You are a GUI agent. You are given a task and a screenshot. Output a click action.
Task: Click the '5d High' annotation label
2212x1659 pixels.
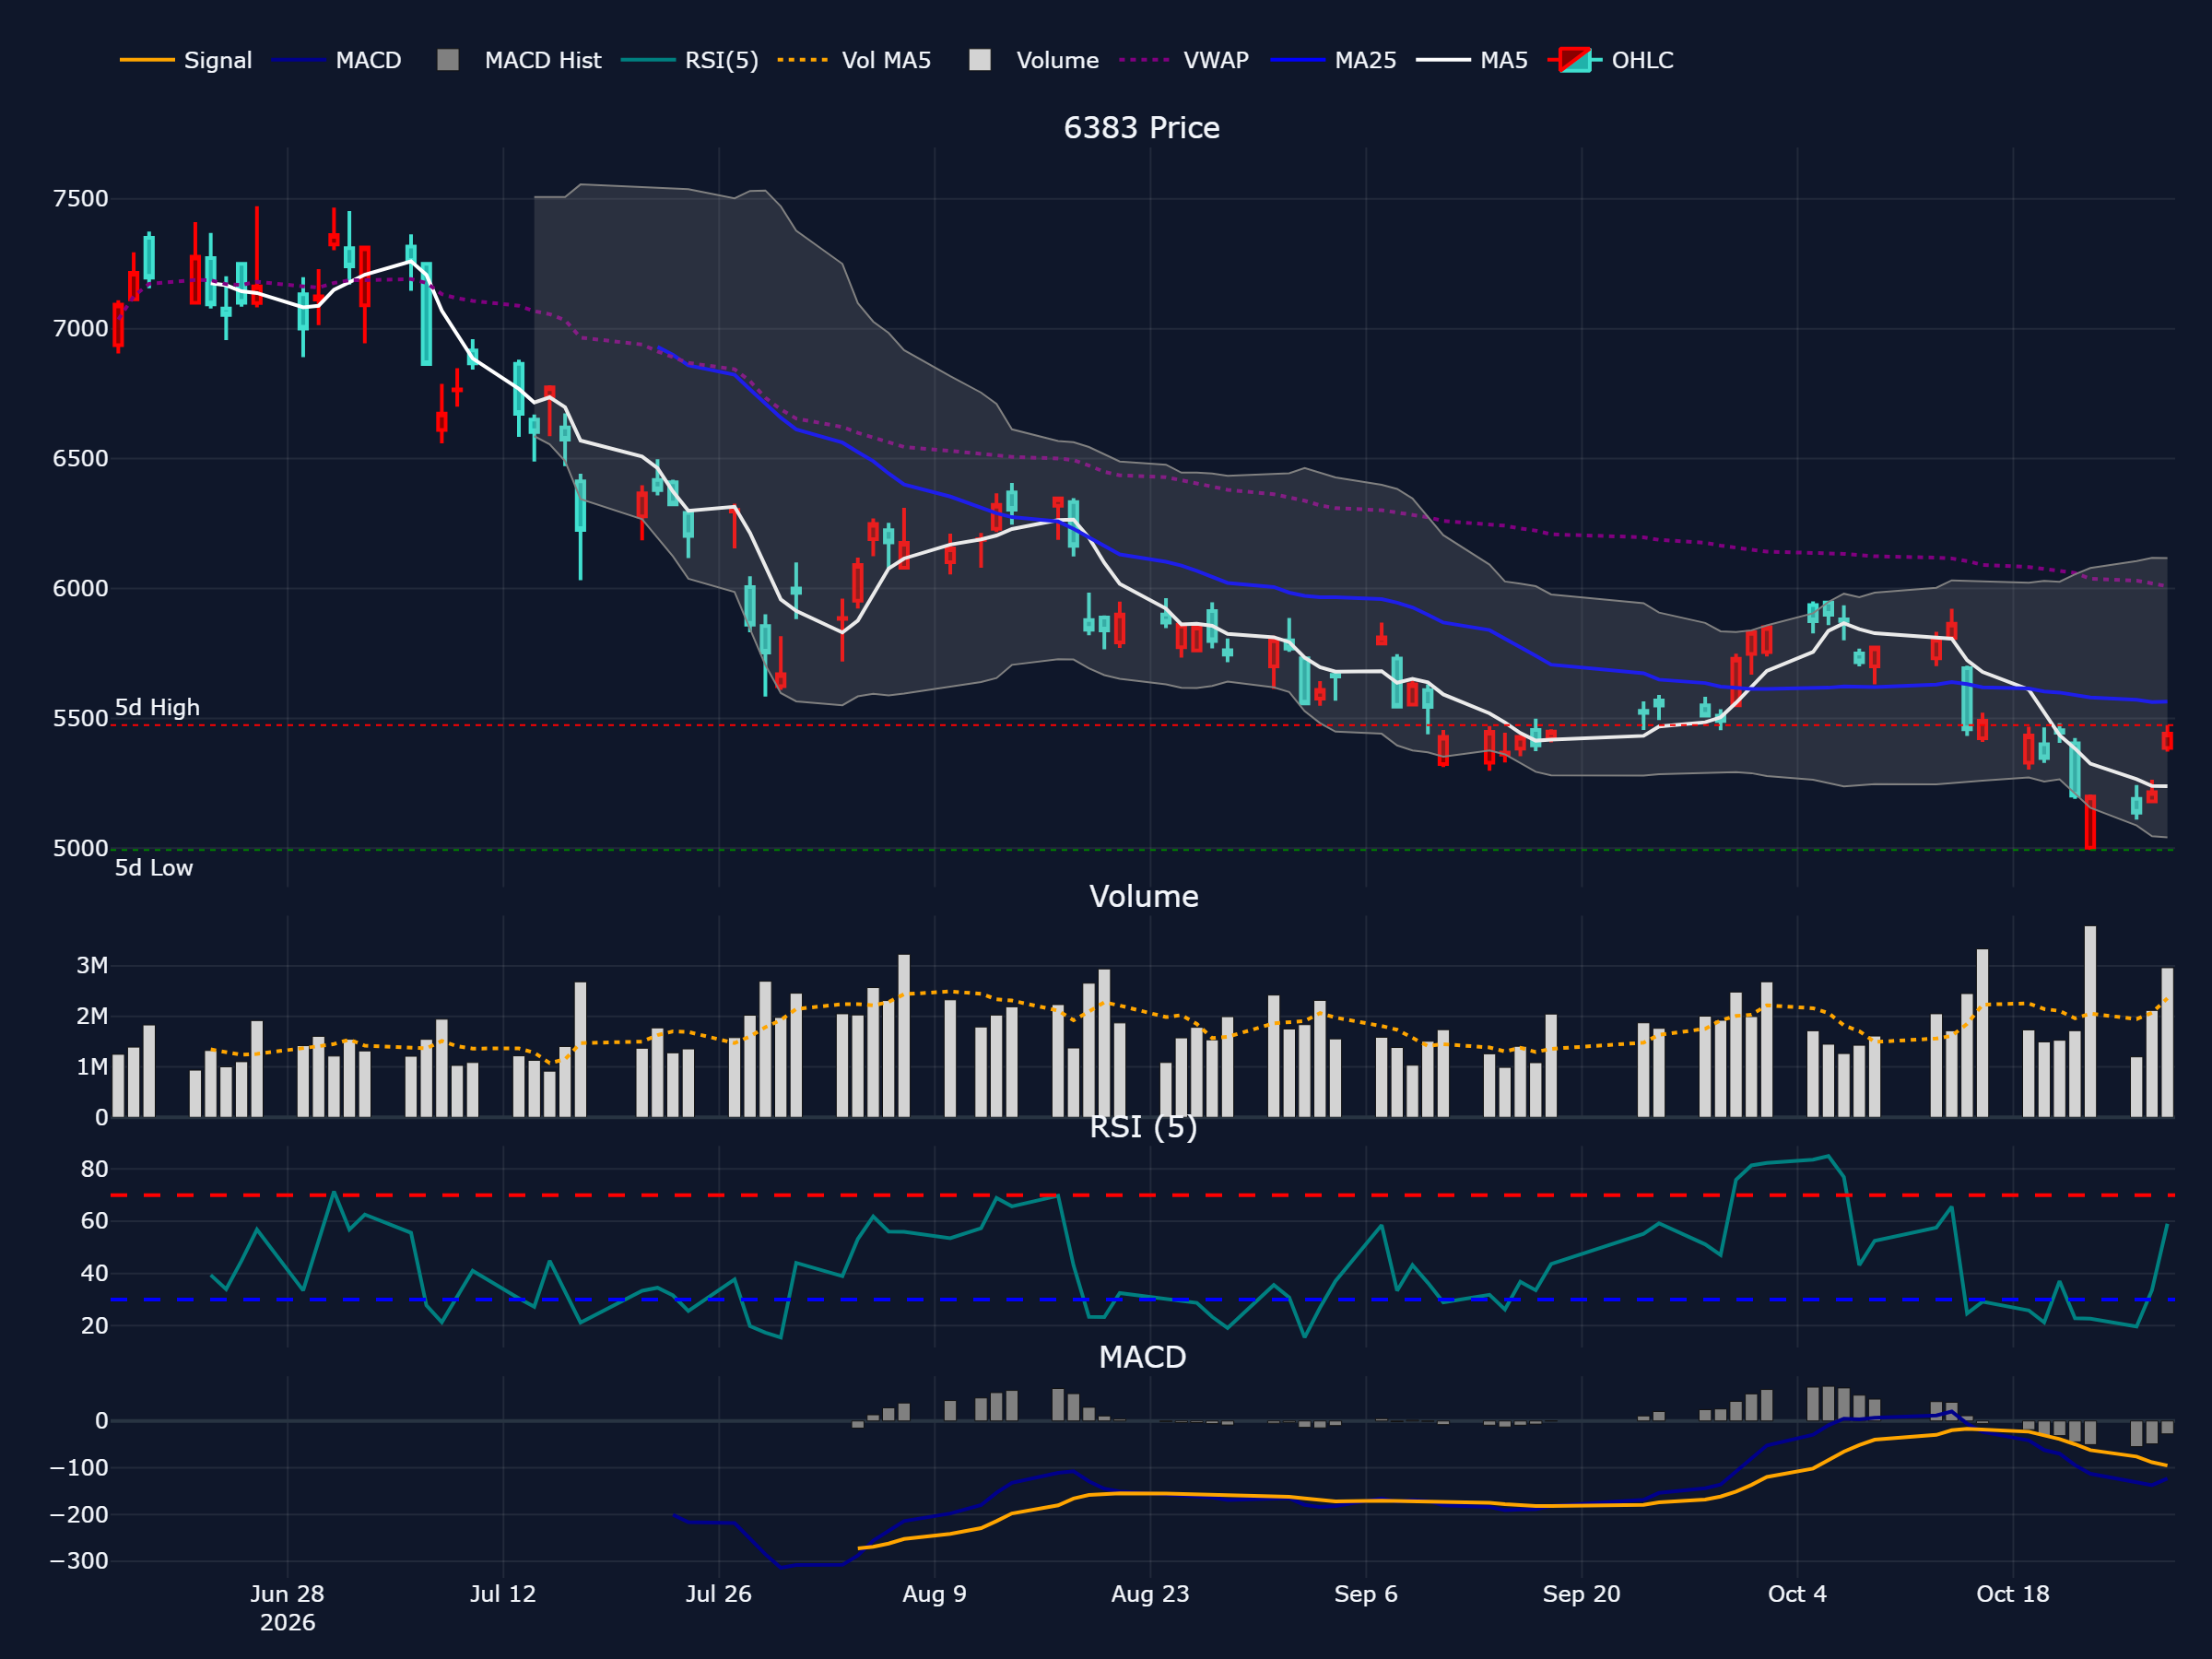[157, 708]
